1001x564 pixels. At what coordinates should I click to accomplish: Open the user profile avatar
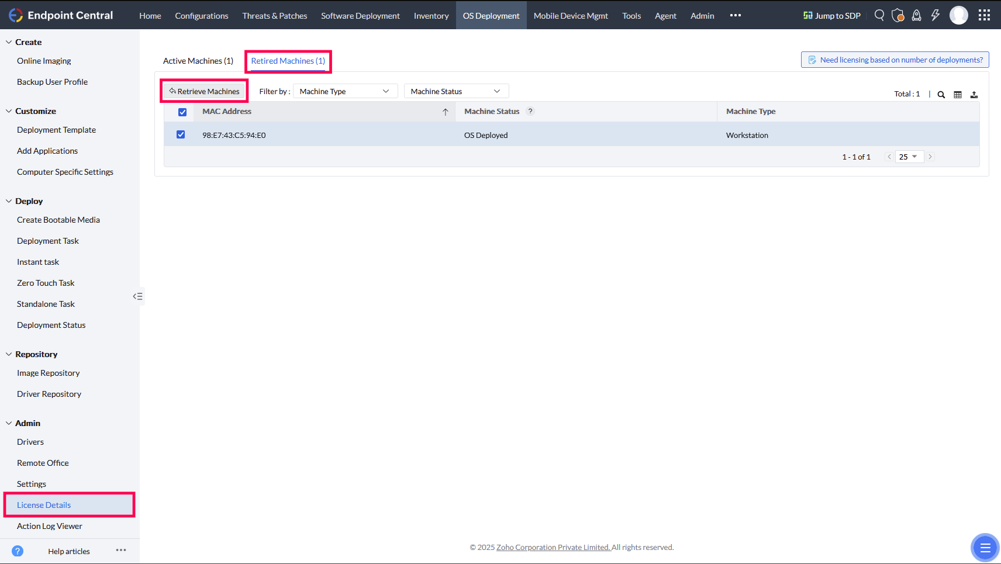[958, 15]
